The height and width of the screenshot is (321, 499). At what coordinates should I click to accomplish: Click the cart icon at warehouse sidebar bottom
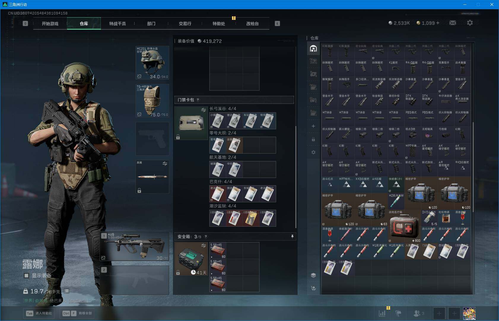tap(313, 288)
